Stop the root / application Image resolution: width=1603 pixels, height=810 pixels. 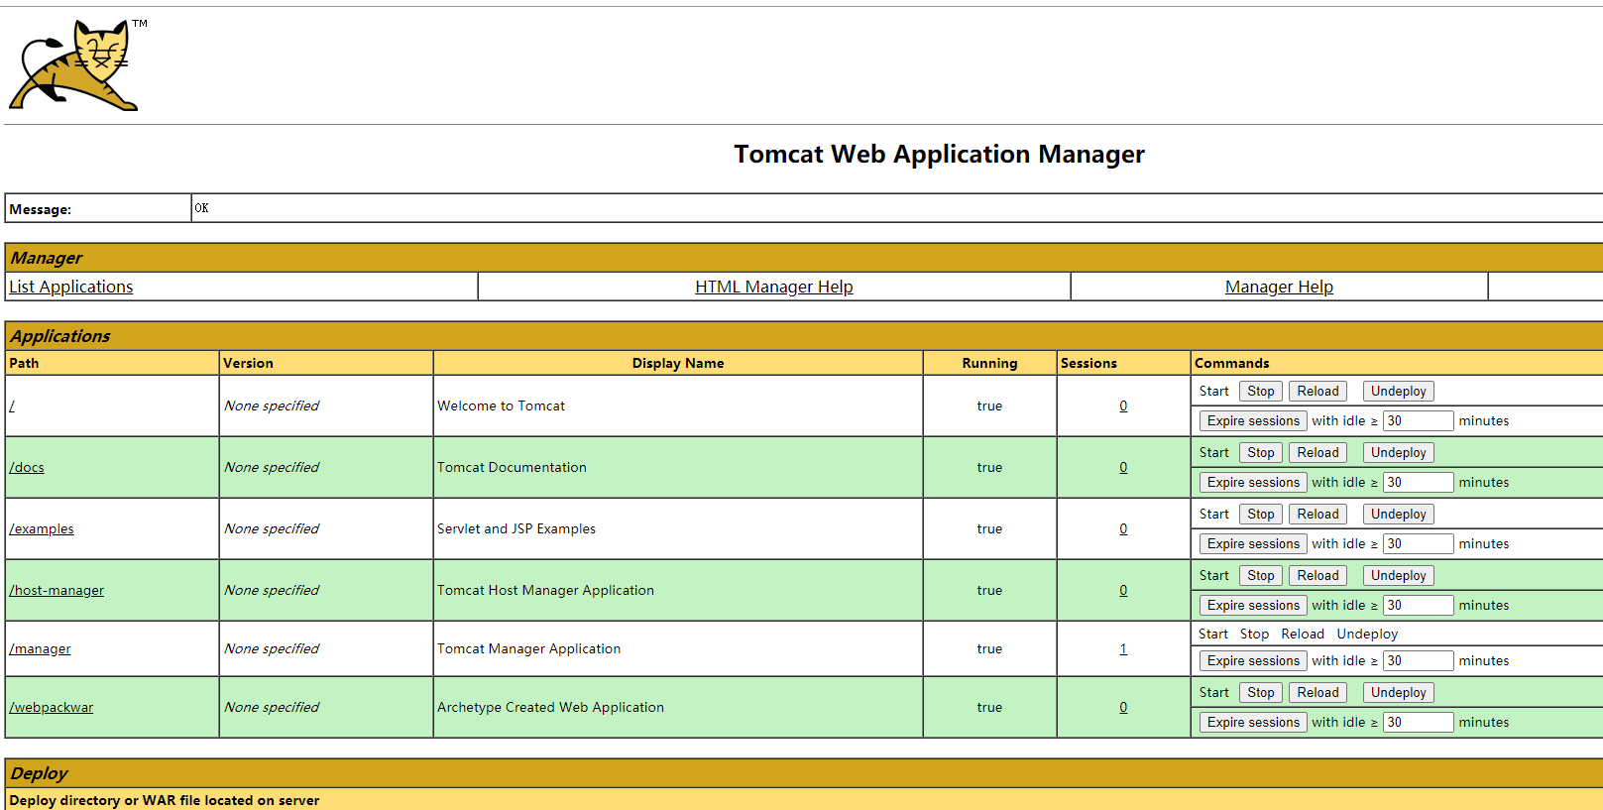pos(1260,392)
